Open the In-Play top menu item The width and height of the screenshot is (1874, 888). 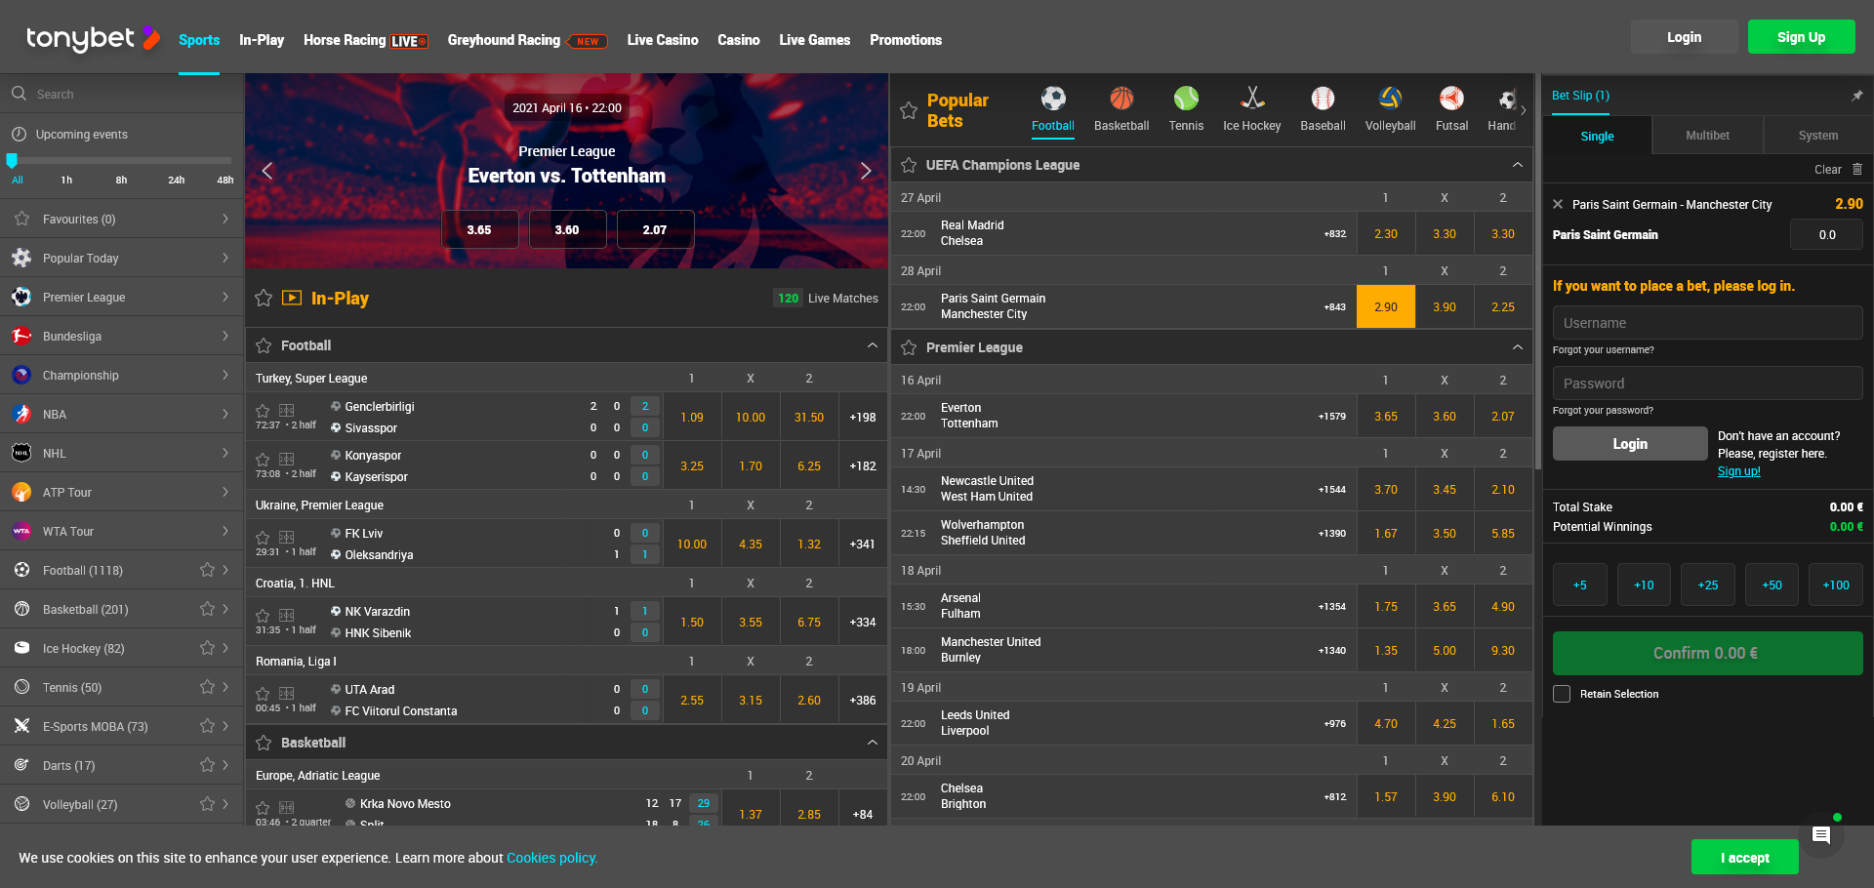(x=262, y=40)
